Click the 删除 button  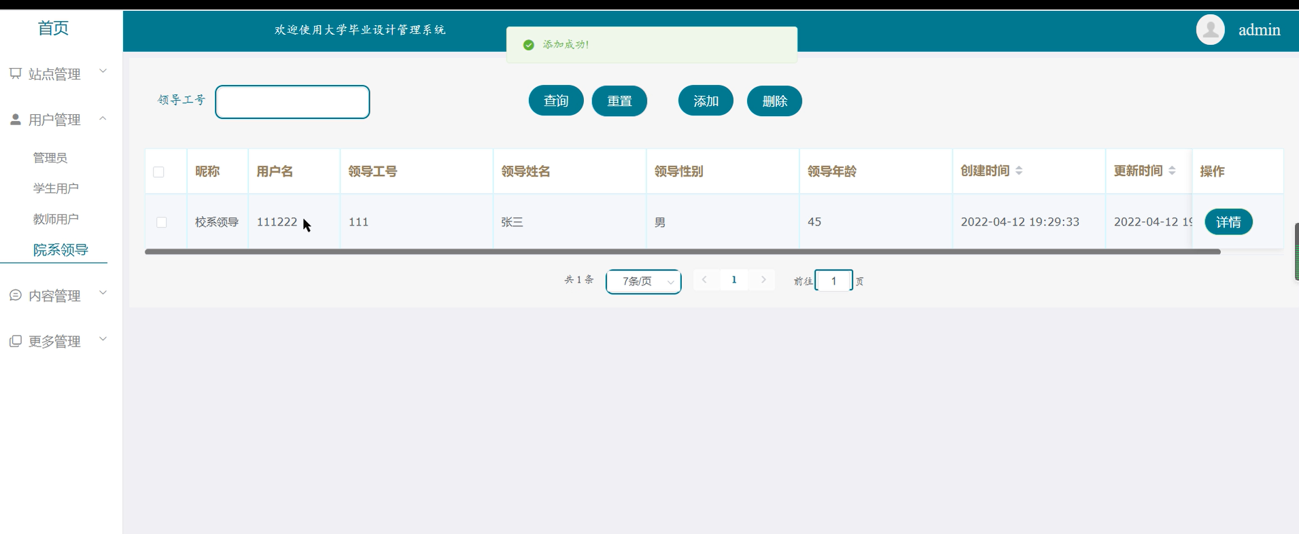coord(774,101)
